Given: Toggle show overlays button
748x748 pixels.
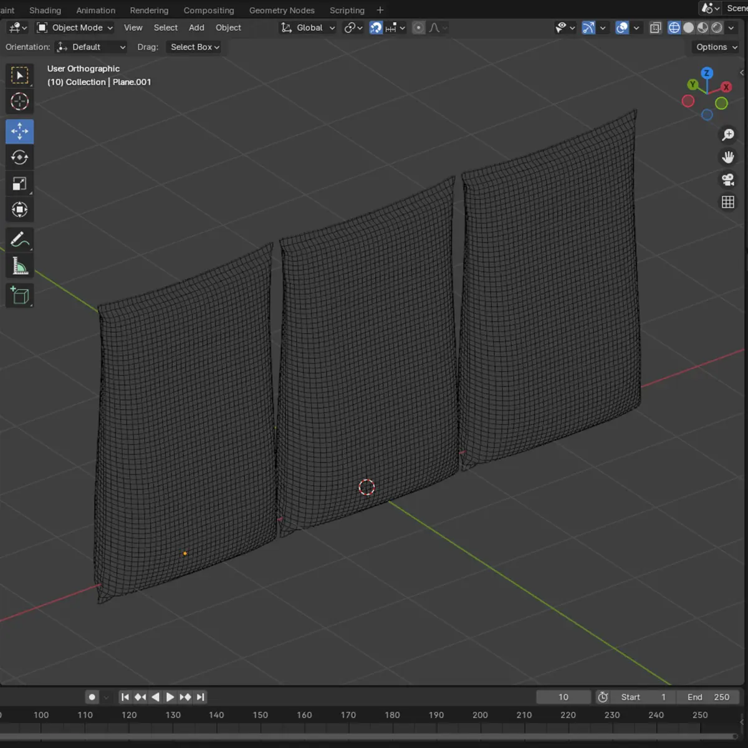Looking at the screenshot, I should pyautogui.click(x=622, y=27).
